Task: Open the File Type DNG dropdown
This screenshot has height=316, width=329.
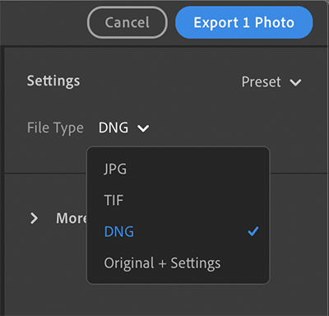Action: click(x=123, y=128)
